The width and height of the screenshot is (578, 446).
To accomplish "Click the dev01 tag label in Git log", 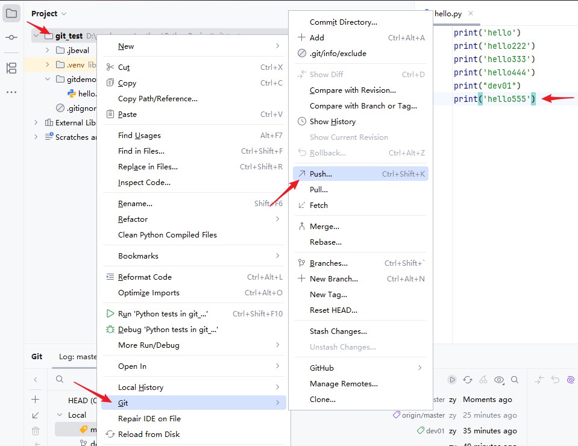I will [x=430, y=430].
